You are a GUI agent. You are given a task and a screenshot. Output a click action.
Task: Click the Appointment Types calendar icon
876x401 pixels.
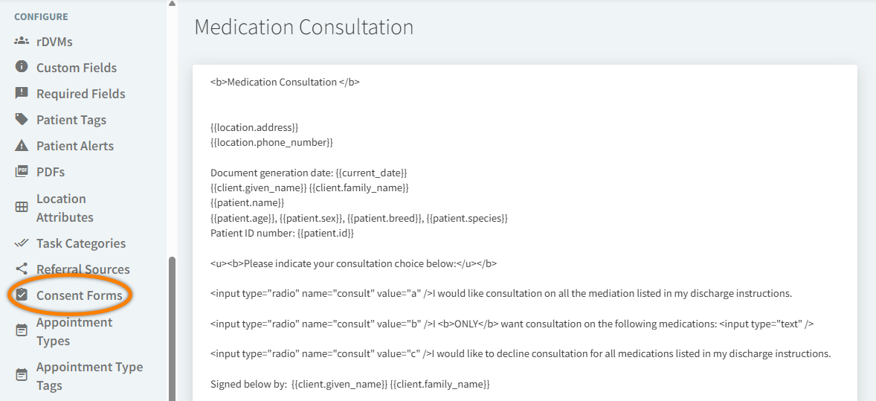click(x=22, y=331)
